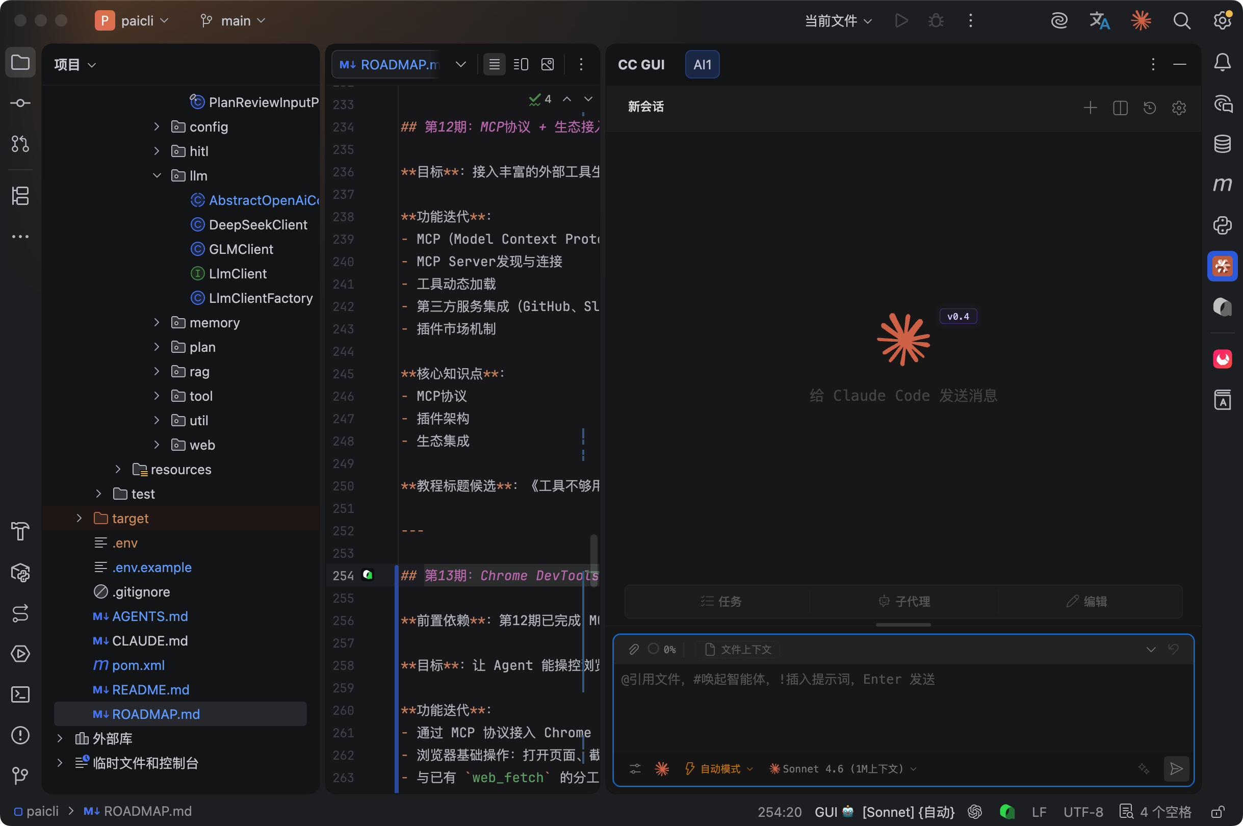Open the auto mode dropdown

point(719,768)
